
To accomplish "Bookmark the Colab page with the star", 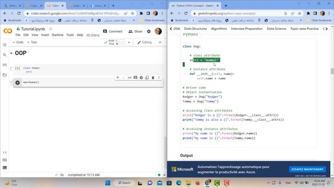I will tap(133, 13).
